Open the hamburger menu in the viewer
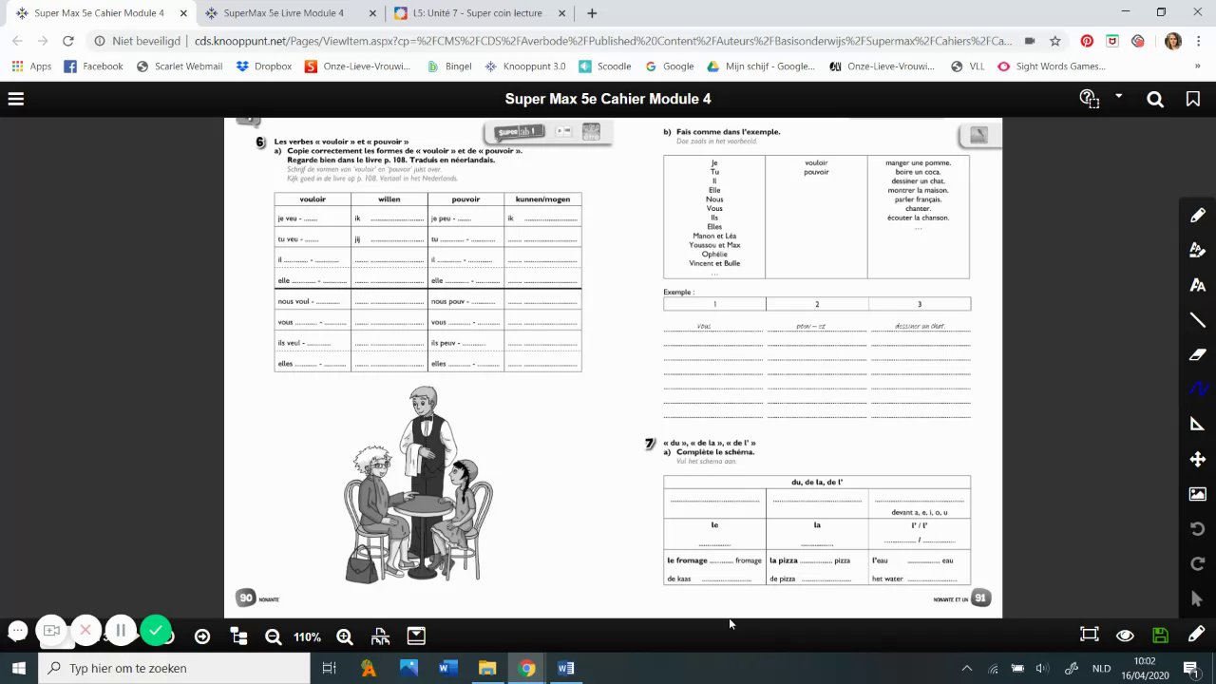Image resolution: width=1216 pixels, height=684 pixels. coord(16,99)
